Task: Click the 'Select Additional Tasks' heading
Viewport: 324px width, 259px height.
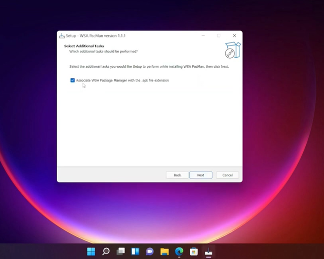Action: (x=84, y=46)
